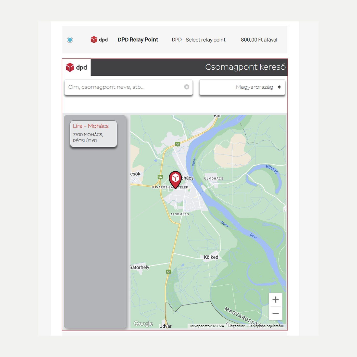Click the DPD - Select relay point description
357x357 pixels.
199,40
